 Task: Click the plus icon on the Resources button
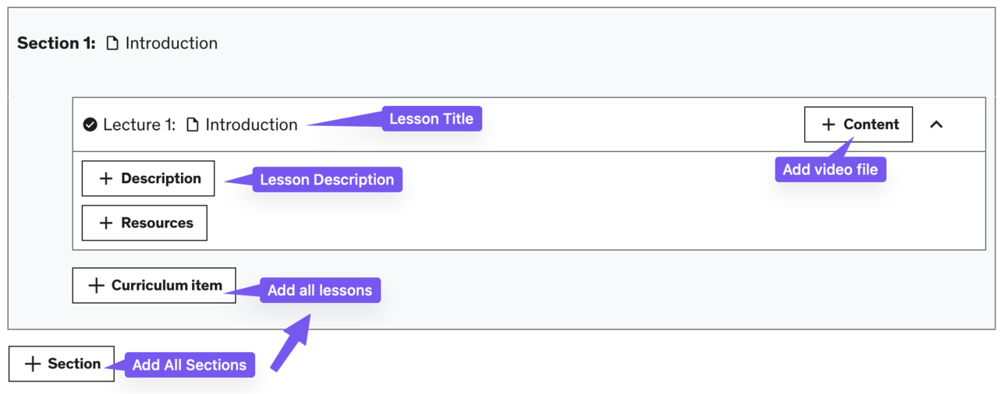(106, 223)
